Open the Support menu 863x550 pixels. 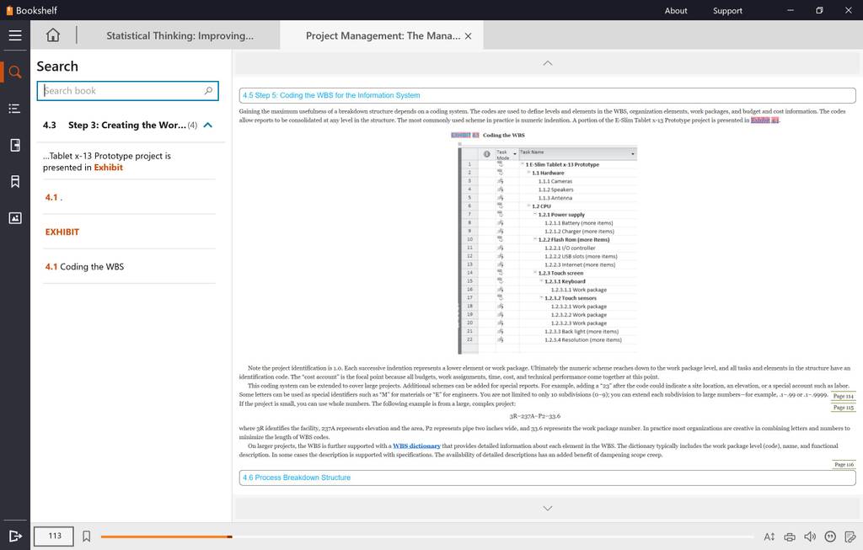pyautogui.click(x=727, y=10)
